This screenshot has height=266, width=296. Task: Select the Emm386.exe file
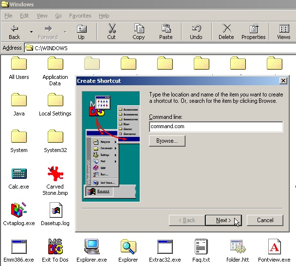[18, 250]
